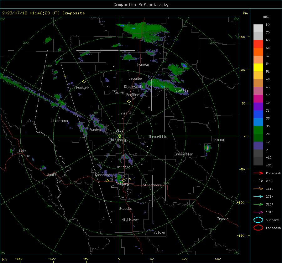This screenshot has height=263, width=282.
Task: Click the Hanna city label
Action: 219,139
